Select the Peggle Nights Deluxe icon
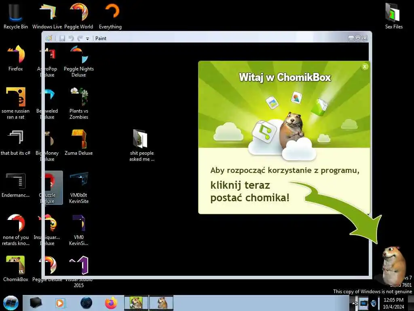Viewport: 414px width, 311px height. pos(79,62)
